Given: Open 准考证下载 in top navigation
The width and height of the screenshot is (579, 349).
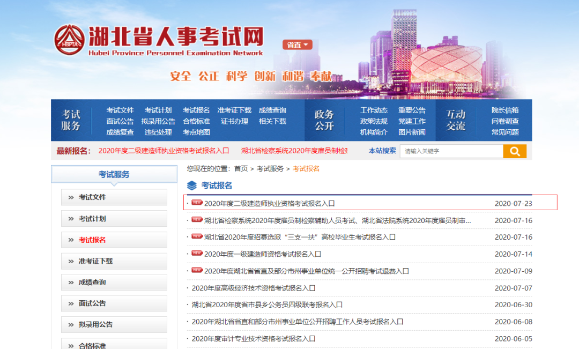Looking at the screenshot, I should (x=234, y=110).
